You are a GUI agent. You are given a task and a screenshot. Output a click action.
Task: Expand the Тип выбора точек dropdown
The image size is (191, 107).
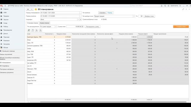coord(134,16)
